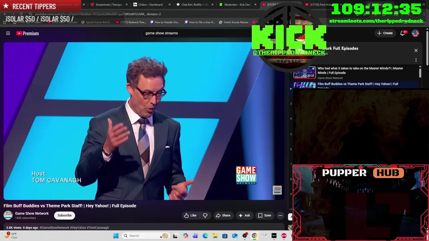429x241 pixels.
Task: Open more actions ellipsis under video
Action: pos(280,216)
